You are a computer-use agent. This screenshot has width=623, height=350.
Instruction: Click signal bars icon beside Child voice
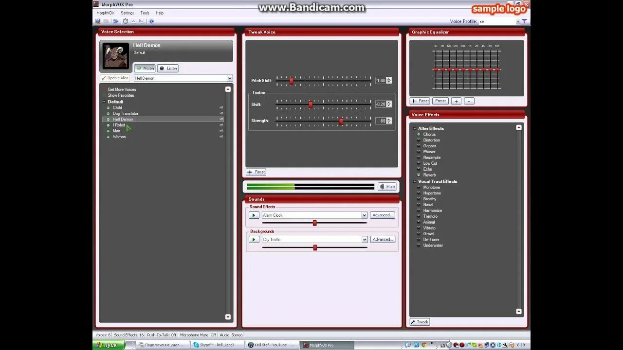click(221, 108)
